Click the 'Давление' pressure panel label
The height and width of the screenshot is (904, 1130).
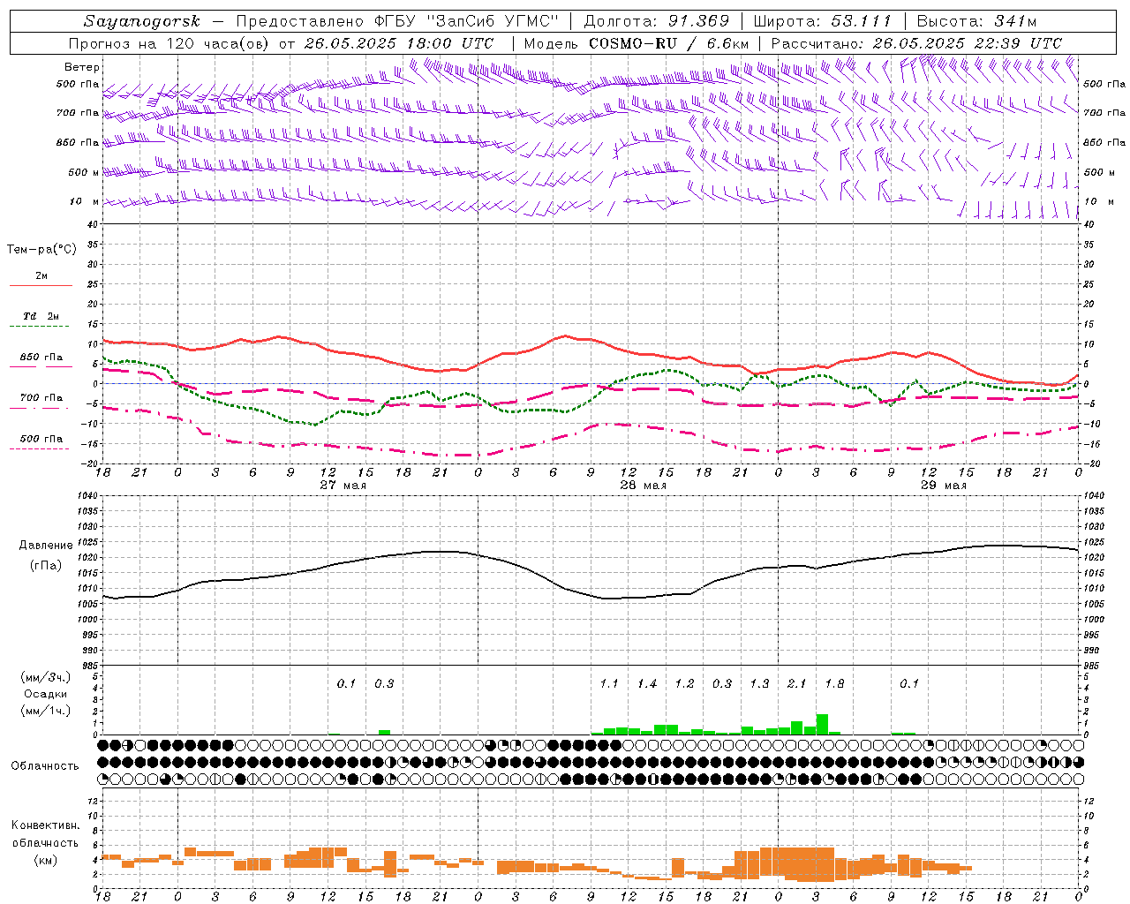[46, 546]
